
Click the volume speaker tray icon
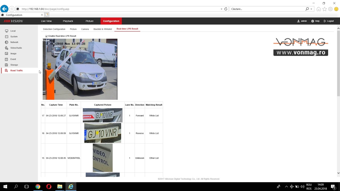[302, 187]
